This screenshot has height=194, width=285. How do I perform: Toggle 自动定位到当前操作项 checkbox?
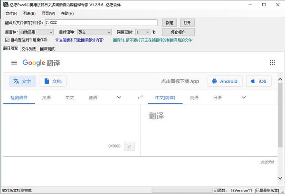7,40
